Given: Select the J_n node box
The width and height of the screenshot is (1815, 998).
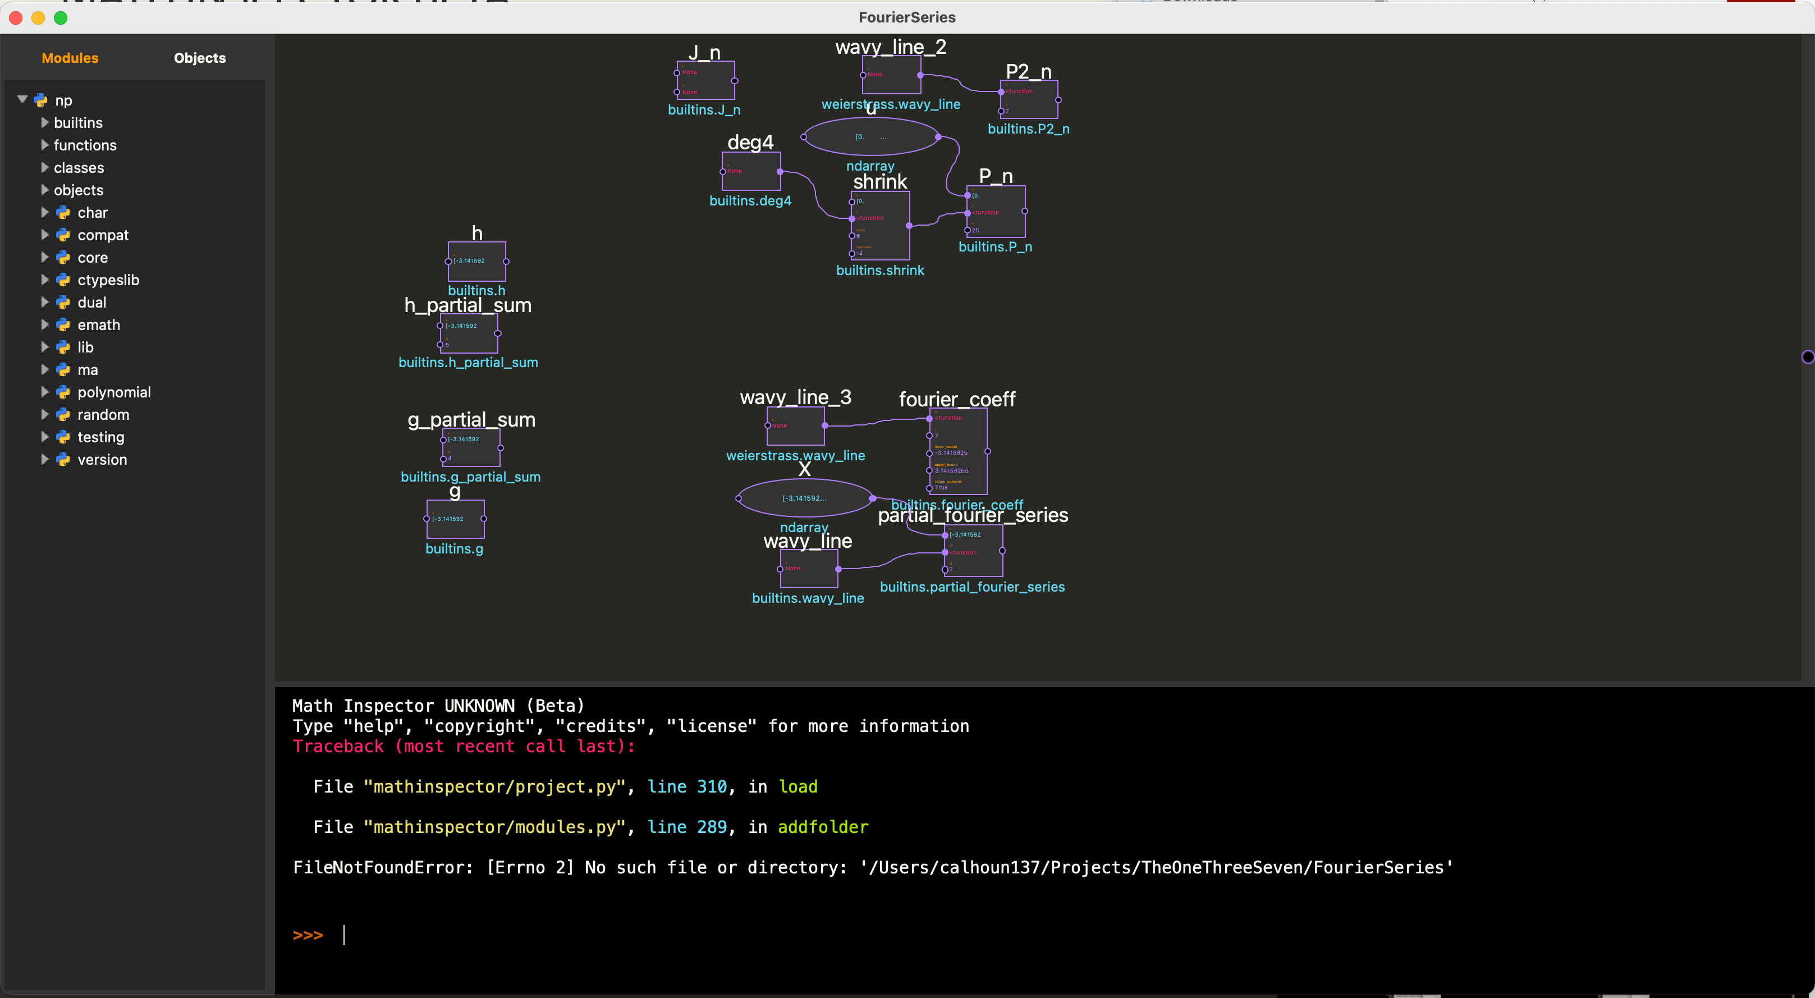Looking at the screenshot, I should tap(705, 80).
